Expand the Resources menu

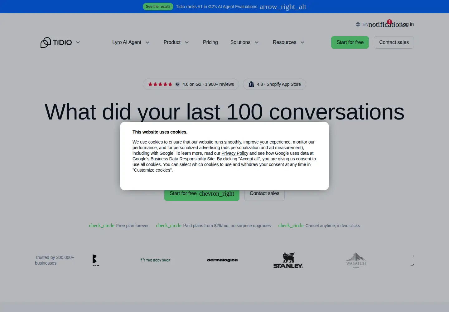point(288,42)
